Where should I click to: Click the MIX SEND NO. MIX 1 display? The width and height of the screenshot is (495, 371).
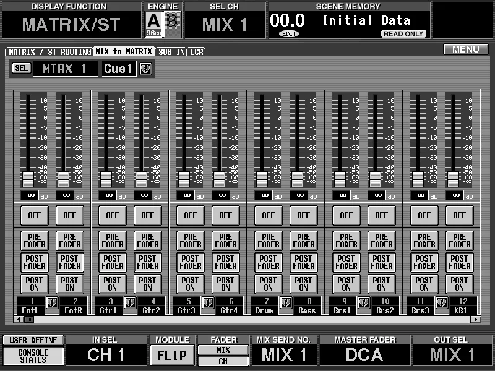coord(284,355)
